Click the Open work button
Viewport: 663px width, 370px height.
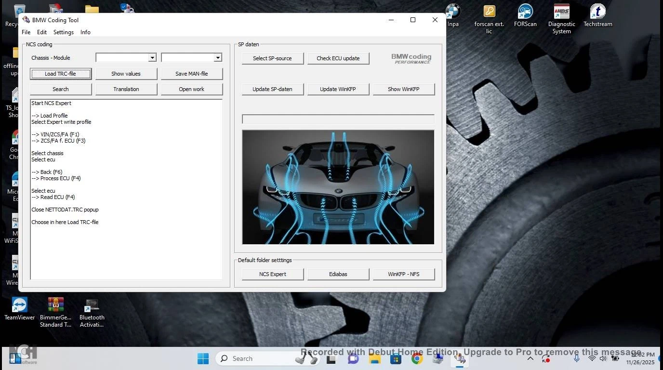click(x=192, y=89)
